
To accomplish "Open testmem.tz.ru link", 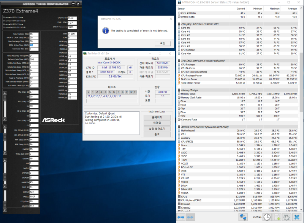I will coord(157,112).
